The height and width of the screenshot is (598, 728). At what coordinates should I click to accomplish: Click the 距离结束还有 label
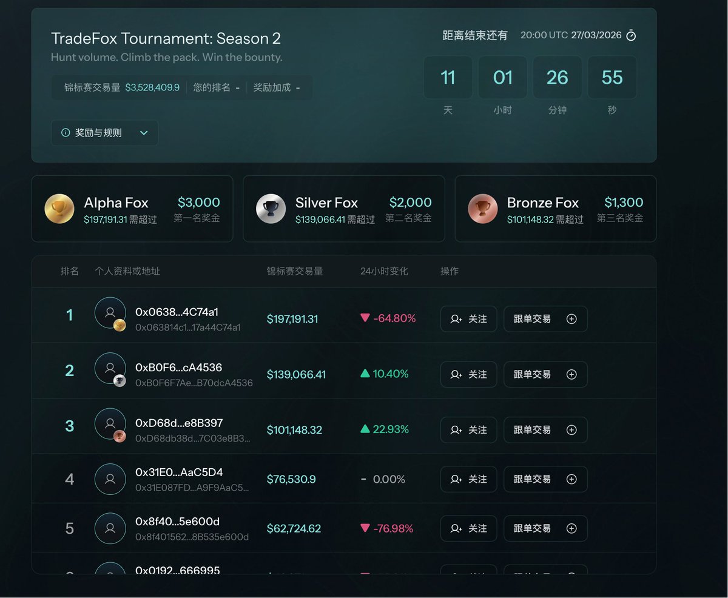[x=475, y=35]
